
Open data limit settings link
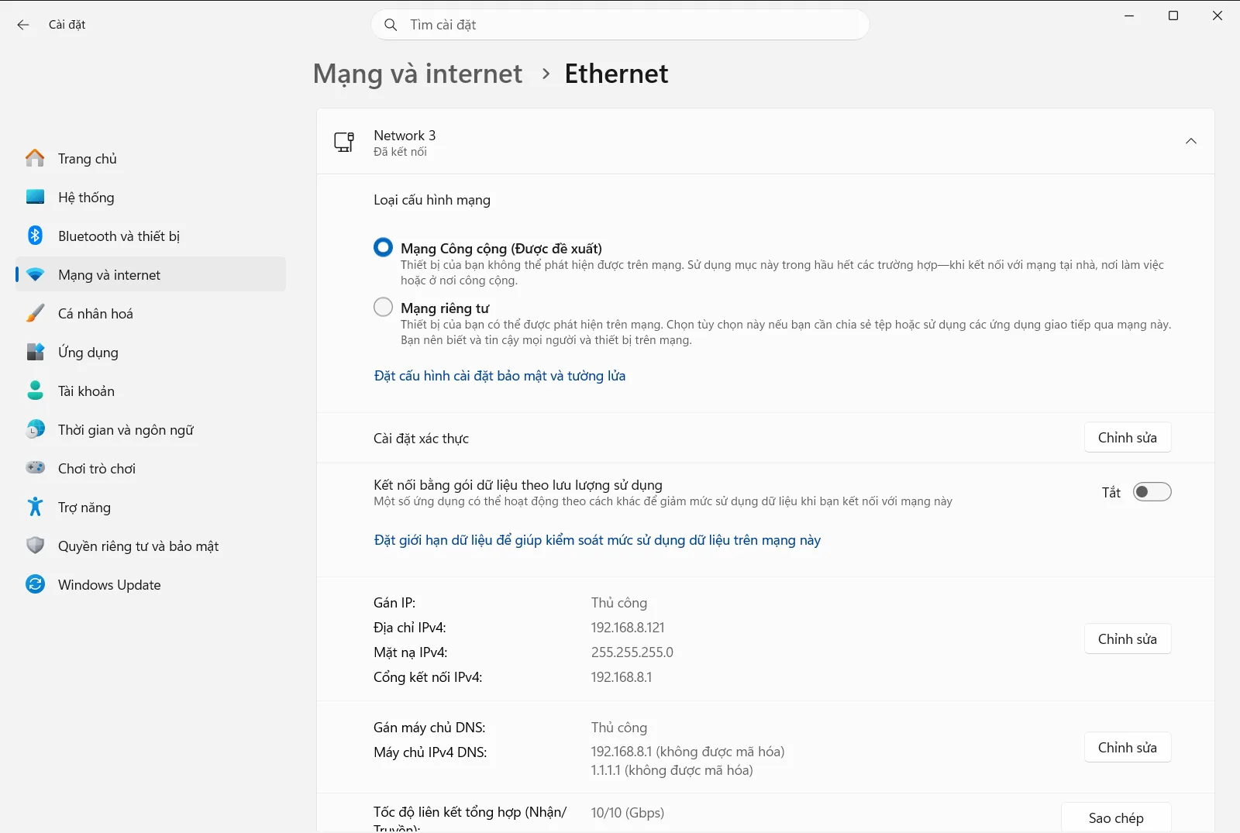[598, 540]
